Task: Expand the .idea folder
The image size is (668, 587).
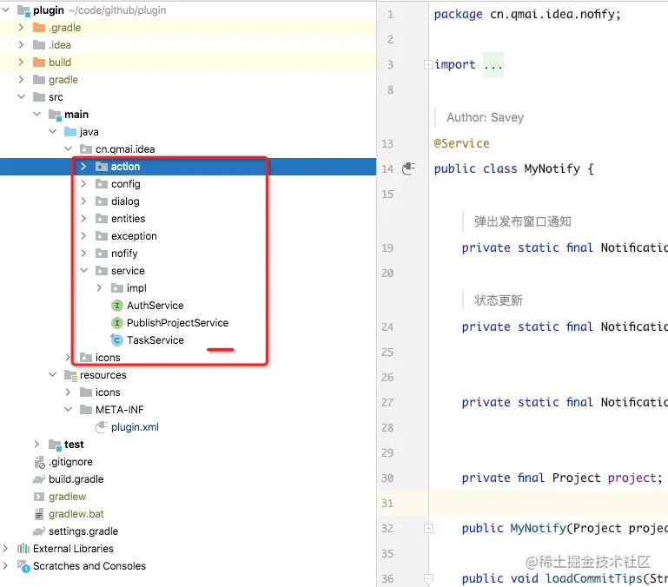Action: click(21, 45)
